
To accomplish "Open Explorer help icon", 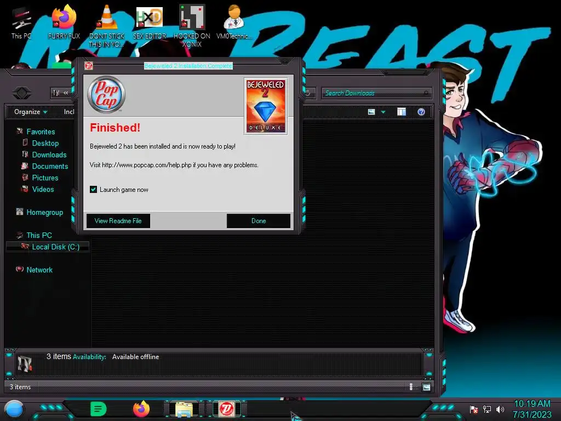I will (x=421, y=112).
